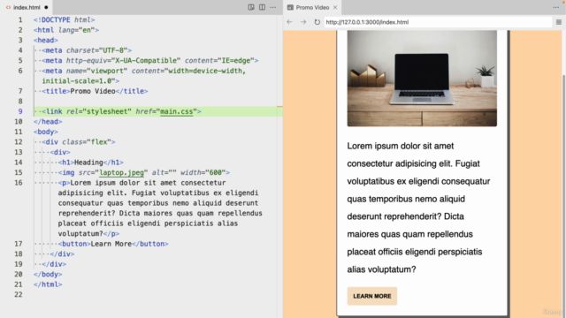The image size is (566, 318).
Task: Click the <div class="flex"> line
Action: coord(79,141)
